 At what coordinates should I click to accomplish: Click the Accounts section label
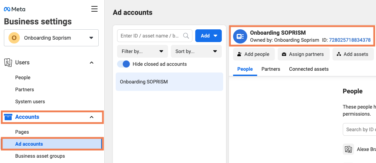(x=27, y=117)
